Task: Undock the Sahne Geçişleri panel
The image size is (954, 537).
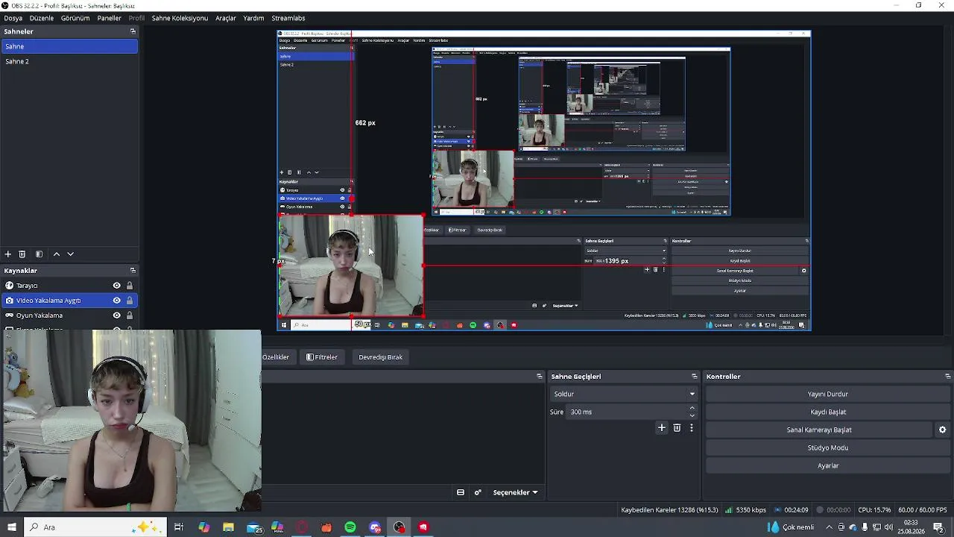Action: (694, 377)
